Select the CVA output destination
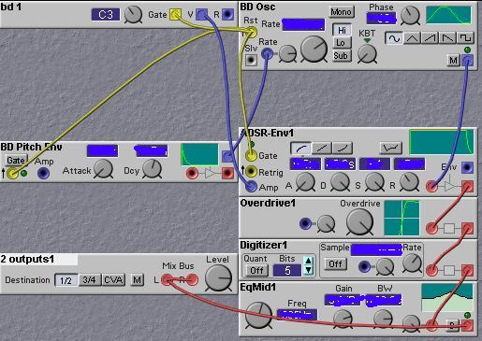Screen dimensions: 482x341 point(113,280)
